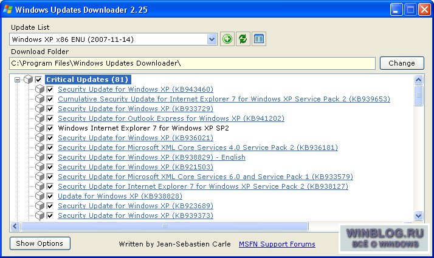This screenshot has height=258, width=434.
Task: Open Security Update KB943460 link
Action: [136, 89]
